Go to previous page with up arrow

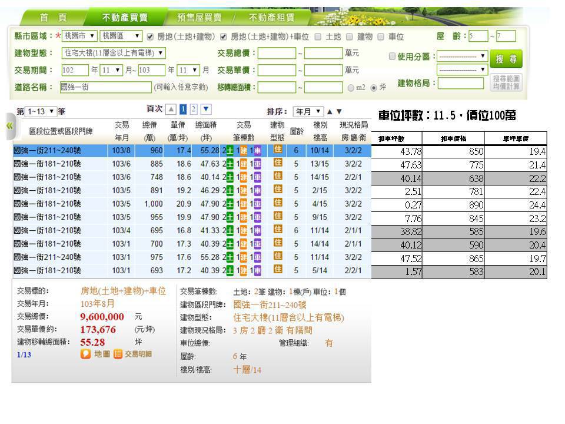click(x=170, y=110)
